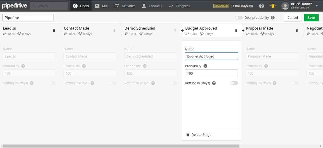Switch to the Deals tab
The height and width of the screenshot is (148, 323).
tap(80, 6)
